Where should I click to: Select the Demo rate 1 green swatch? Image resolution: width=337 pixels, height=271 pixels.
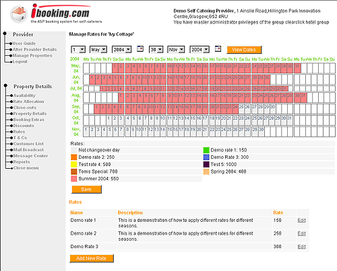pos(206,150)
